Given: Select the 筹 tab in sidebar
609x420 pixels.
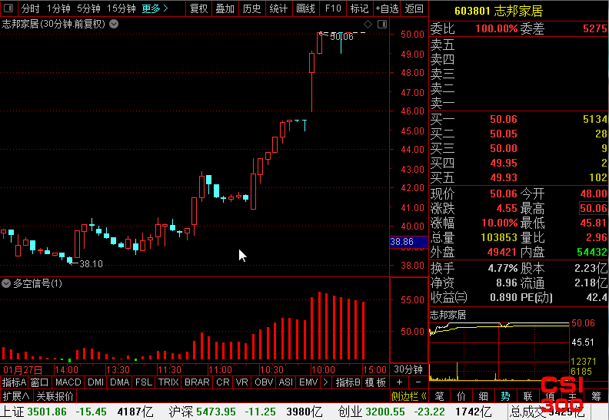Looking at the screenshot, I should (x=596, y=396).
